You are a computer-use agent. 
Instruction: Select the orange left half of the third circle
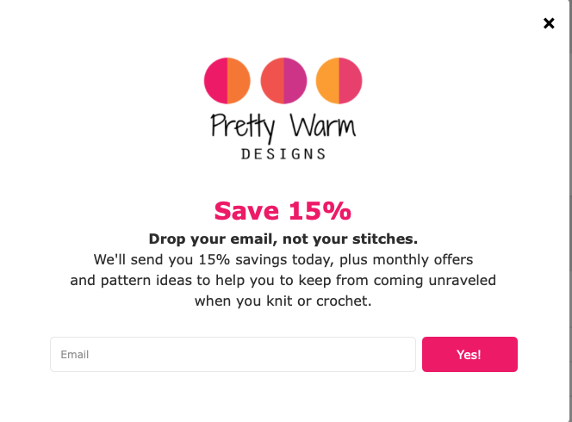(327, 81)
